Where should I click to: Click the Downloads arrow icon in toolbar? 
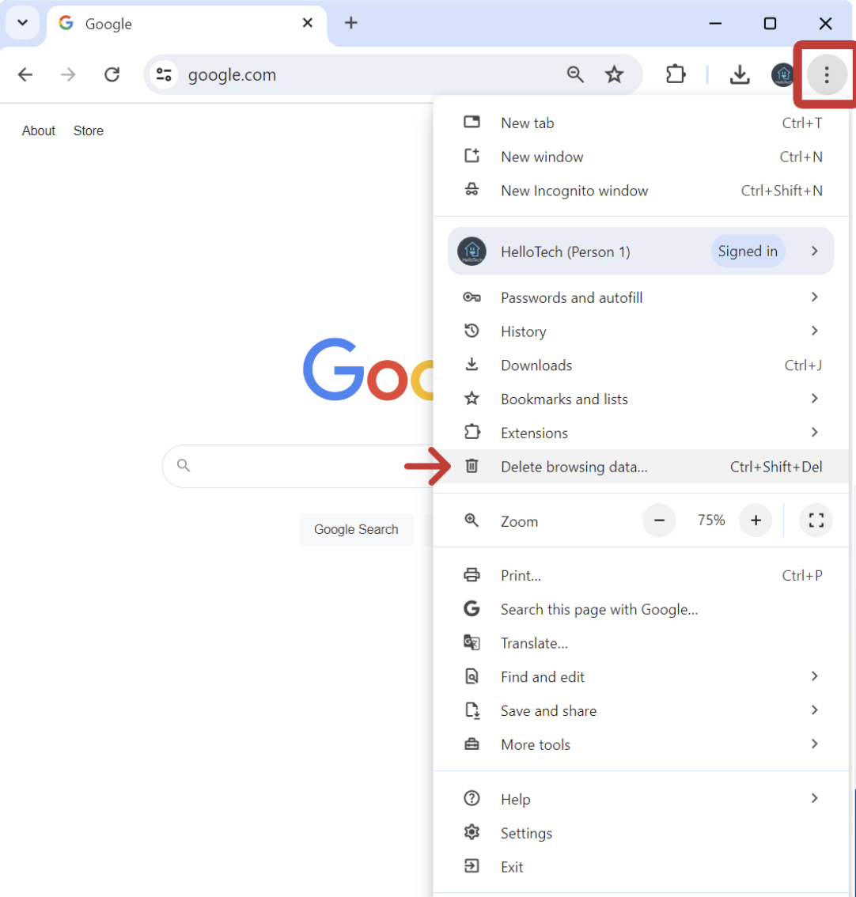click(739, 74)
